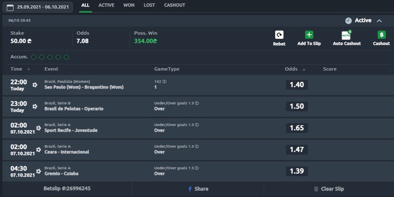Click the info icon next to 1X2
Image resolution: width=394 pixels, height=197 pixels.
coord(164,82)
